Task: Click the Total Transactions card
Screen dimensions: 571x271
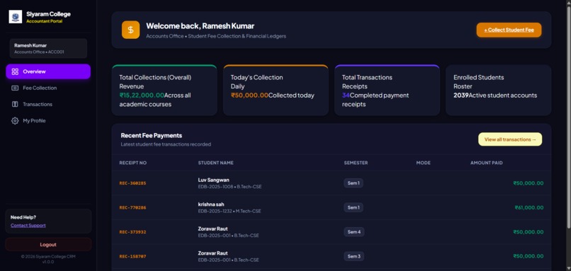Action: [x=387, y=90]
